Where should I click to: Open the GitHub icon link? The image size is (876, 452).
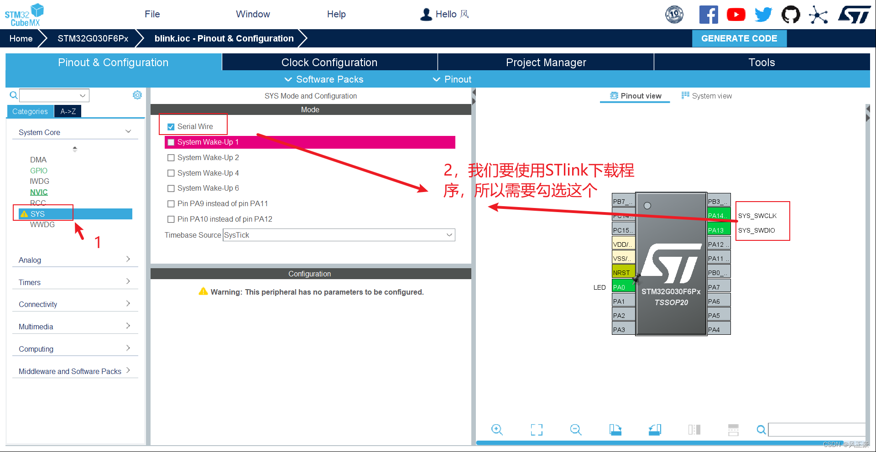coord(791,15)
